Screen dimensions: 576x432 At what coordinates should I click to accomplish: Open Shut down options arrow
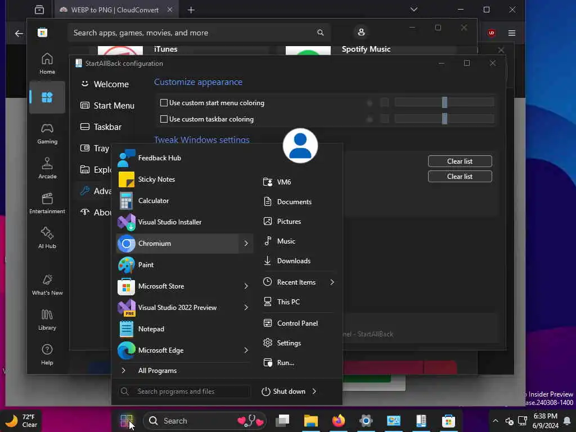coord(314,391)
